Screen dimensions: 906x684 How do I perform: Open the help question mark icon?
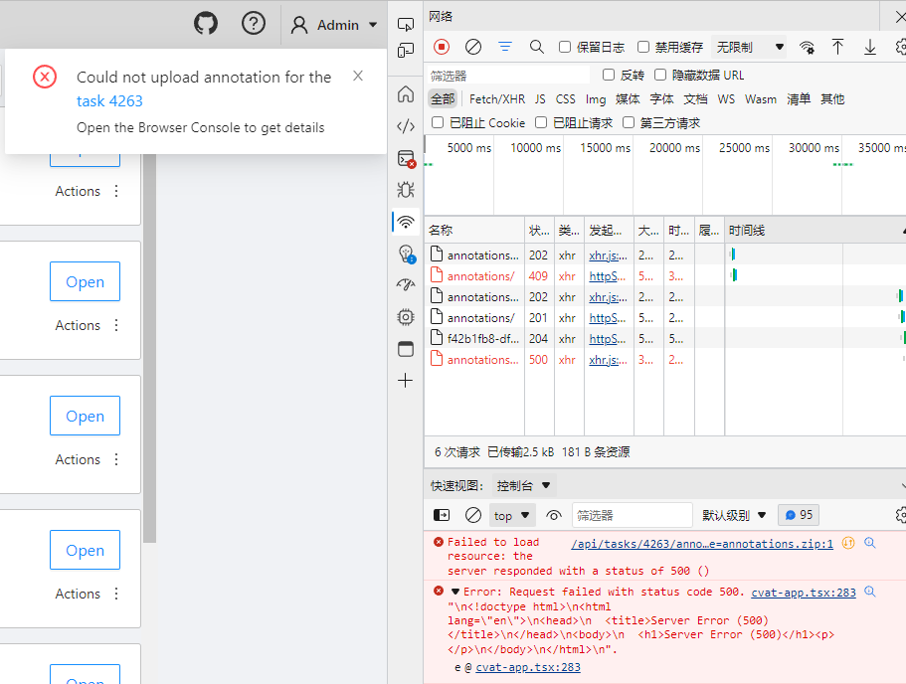(x=253, y=24)
